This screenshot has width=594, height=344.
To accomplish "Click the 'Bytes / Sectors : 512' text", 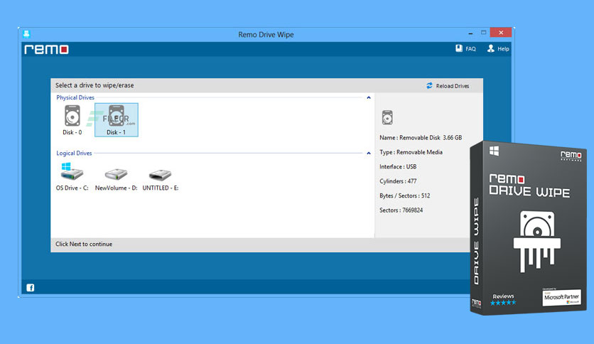I will [x=404, y=195].
